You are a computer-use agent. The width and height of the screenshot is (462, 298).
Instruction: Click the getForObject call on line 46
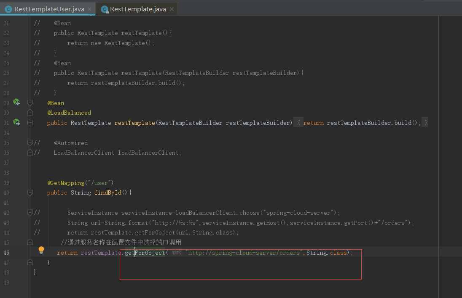145,253
